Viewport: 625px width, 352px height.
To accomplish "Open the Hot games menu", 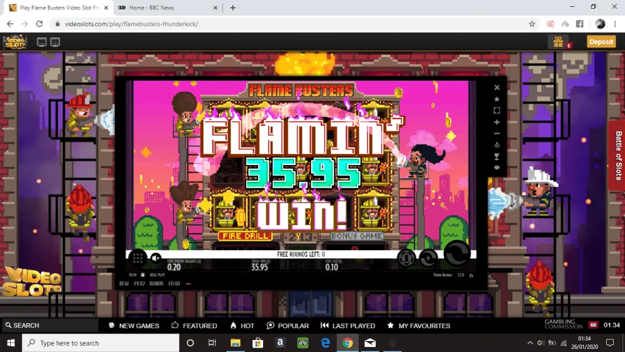I will [x=242, y=326].
